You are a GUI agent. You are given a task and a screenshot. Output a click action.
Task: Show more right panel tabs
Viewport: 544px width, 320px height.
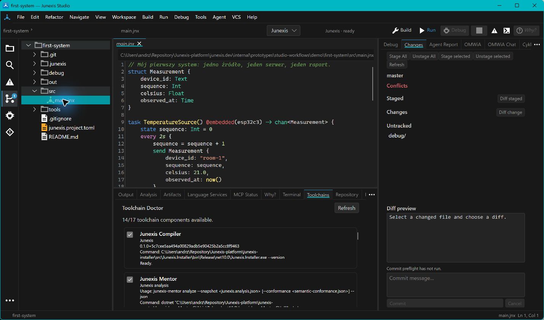tap(537, 45)
